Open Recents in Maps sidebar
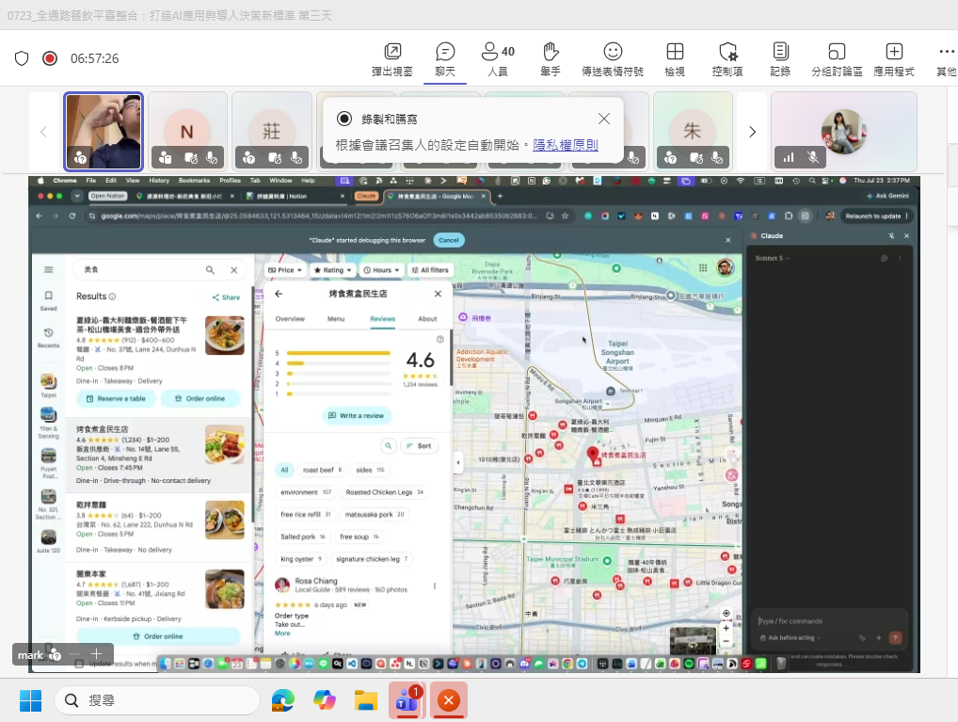Image resolution: width=958 pixels, height=722 pixels. [x=48, y=337]
